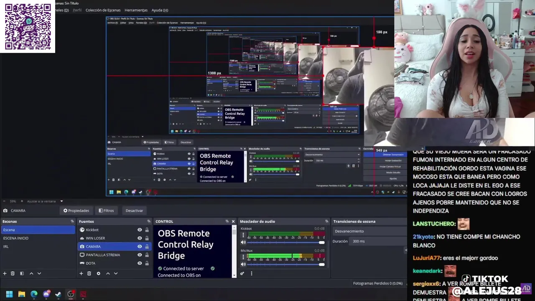The width and height of the screenshot is (535, 301).
Task: Open the Desvanecimiento transition dropdown
Action: point(370,231)
